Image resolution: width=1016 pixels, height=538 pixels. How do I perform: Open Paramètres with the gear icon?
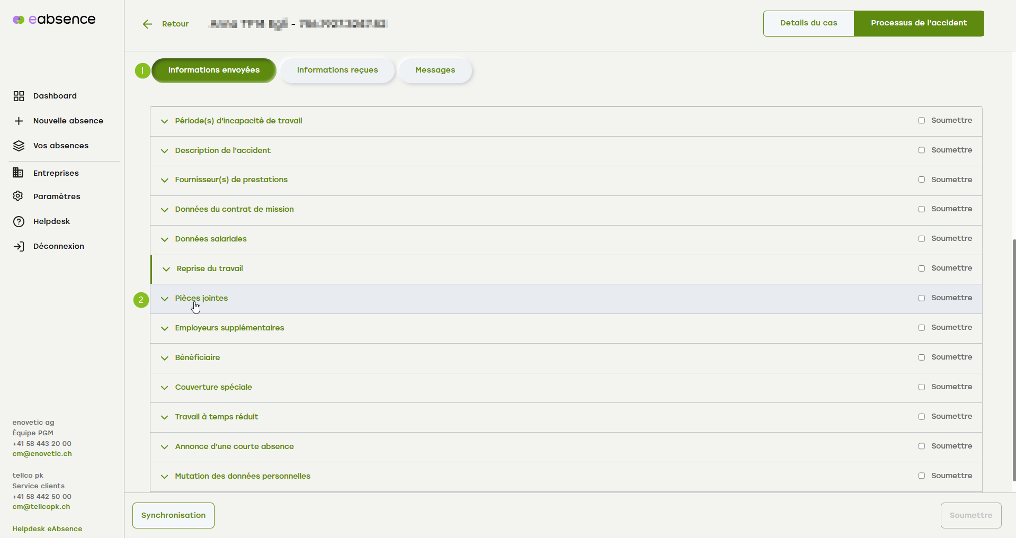pyautogui.click(x=18, y=196)
